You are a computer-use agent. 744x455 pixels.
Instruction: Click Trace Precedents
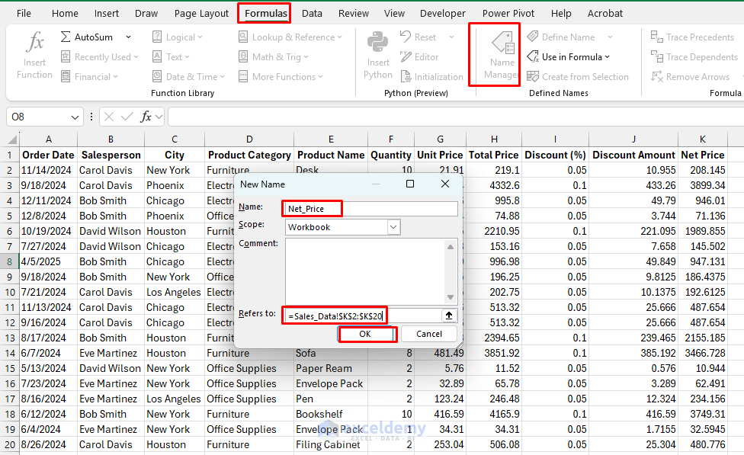[693, 37]
